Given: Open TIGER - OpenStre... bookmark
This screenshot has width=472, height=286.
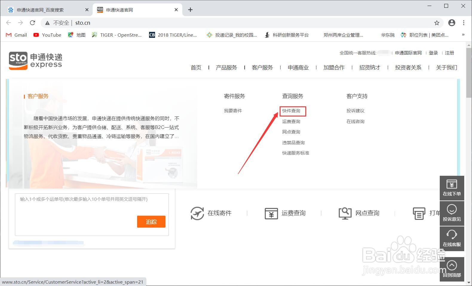Looking at the screenshot, I should click(117, 35).
